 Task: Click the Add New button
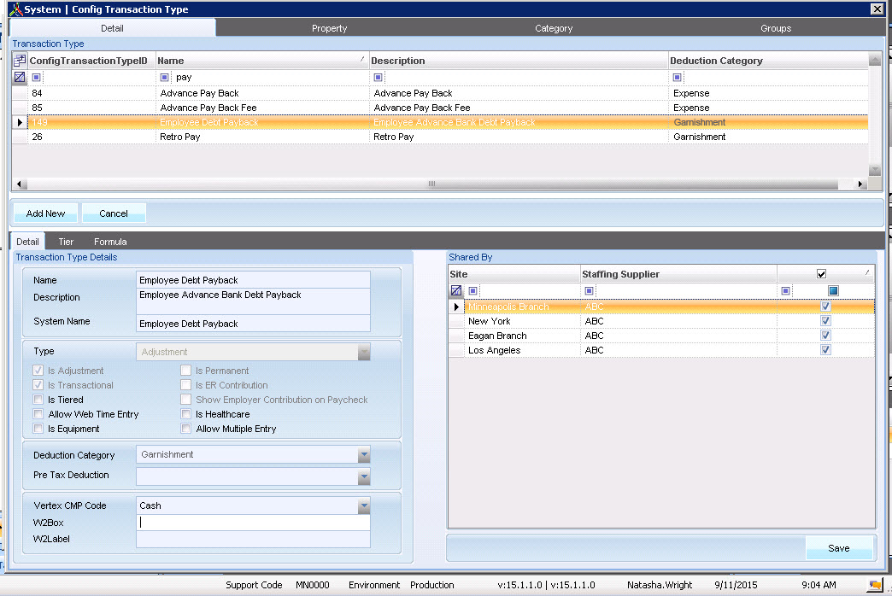[45, 213]
